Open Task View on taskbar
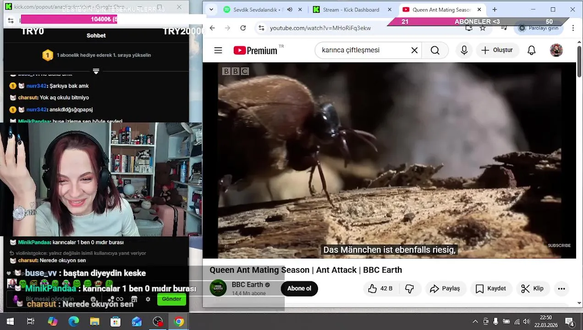The width and height of the screenshot is (583, 330). [x=31, y=322]
